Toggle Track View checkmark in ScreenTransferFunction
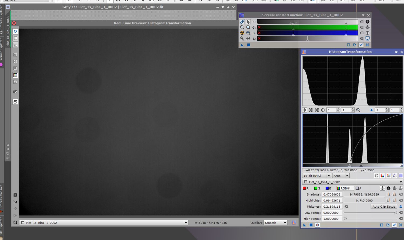The height and width of the screenshot is (240, 404). pyautogui.click(x=361, y=45)
